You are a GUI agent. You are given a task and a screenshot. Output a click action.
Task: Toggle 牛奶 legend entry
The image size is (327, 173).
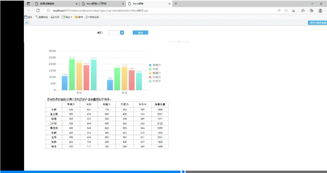click(x=153, y=69)
